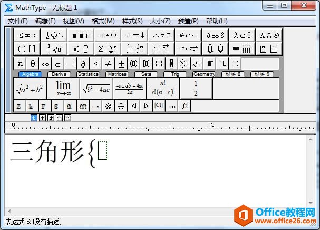Screen dimensions: 320x230
Task: Open uppercase Greek letters palette (ΛΩ)
Action: [x=269, y=35]
